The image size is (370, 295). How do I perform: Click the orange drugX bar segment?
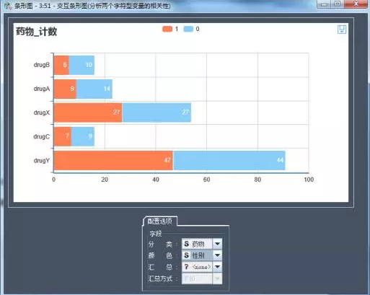[88, 113]
